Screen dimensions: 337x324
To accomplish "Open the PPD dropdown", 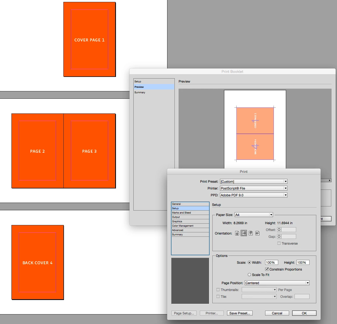I will click(x=254, y=195).
